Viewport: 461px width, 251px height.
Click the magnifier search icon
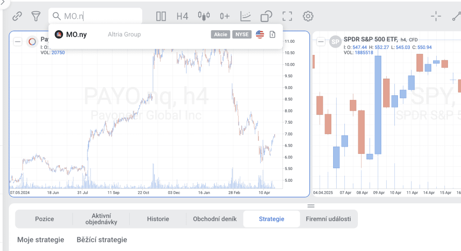(x=56, y=16)
